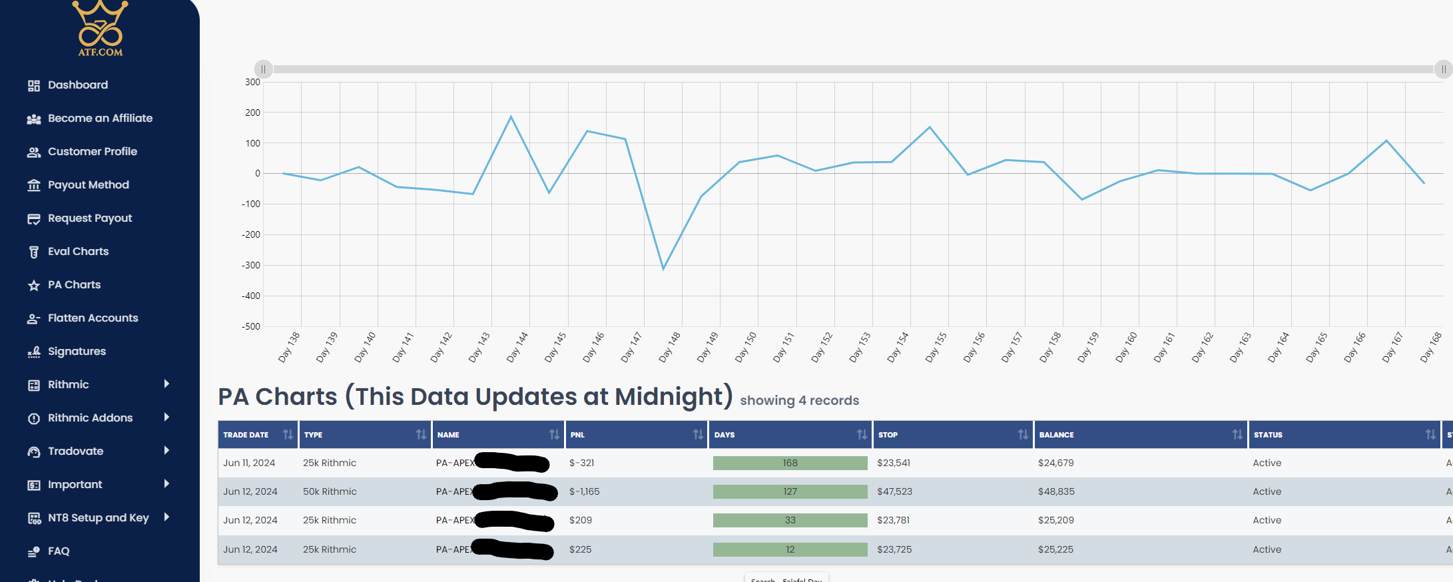Expand NT8 Setup and Key submenu
The height and width of the screenshot is (582, 1453).
tap(166, 517)
